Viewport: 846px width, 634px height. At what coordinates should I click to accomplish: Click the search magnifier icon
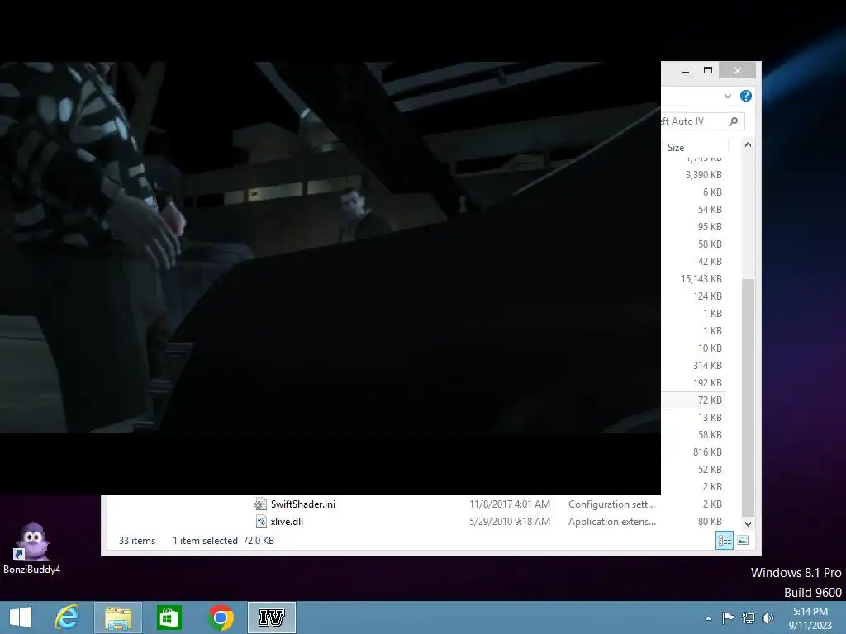click(733, 121)
